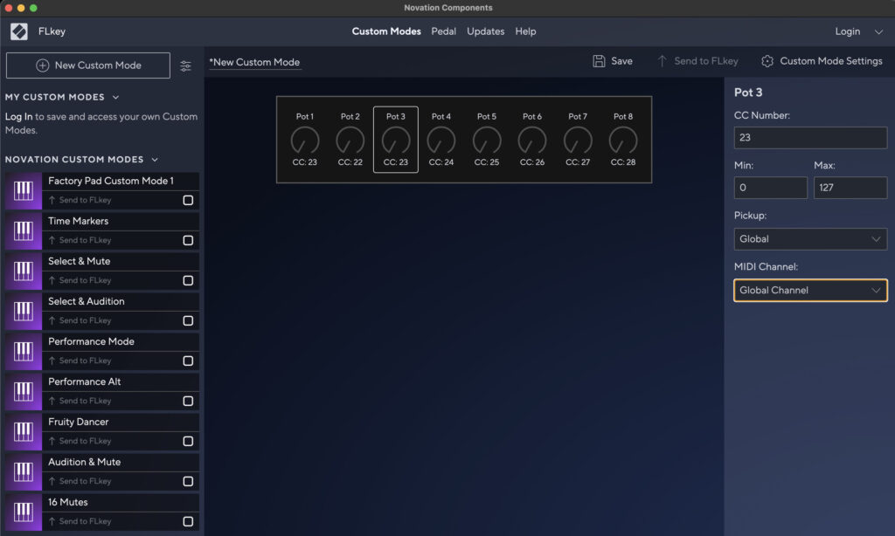The width and height of the screenshot is (895, 536).
Task: Click the Max value field
Action: [850, 188]
